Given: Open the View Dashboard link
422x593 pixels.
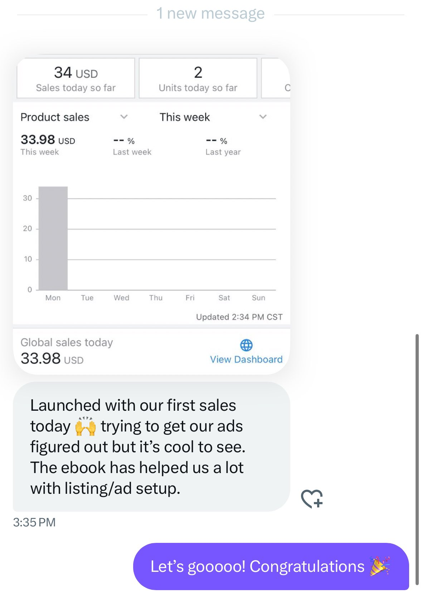Looking at the screenshot, I should coord(246,360).
